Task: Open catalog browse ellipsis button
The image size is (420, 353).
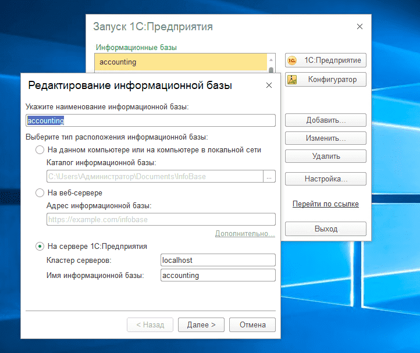Action: (x=269, y=177)
